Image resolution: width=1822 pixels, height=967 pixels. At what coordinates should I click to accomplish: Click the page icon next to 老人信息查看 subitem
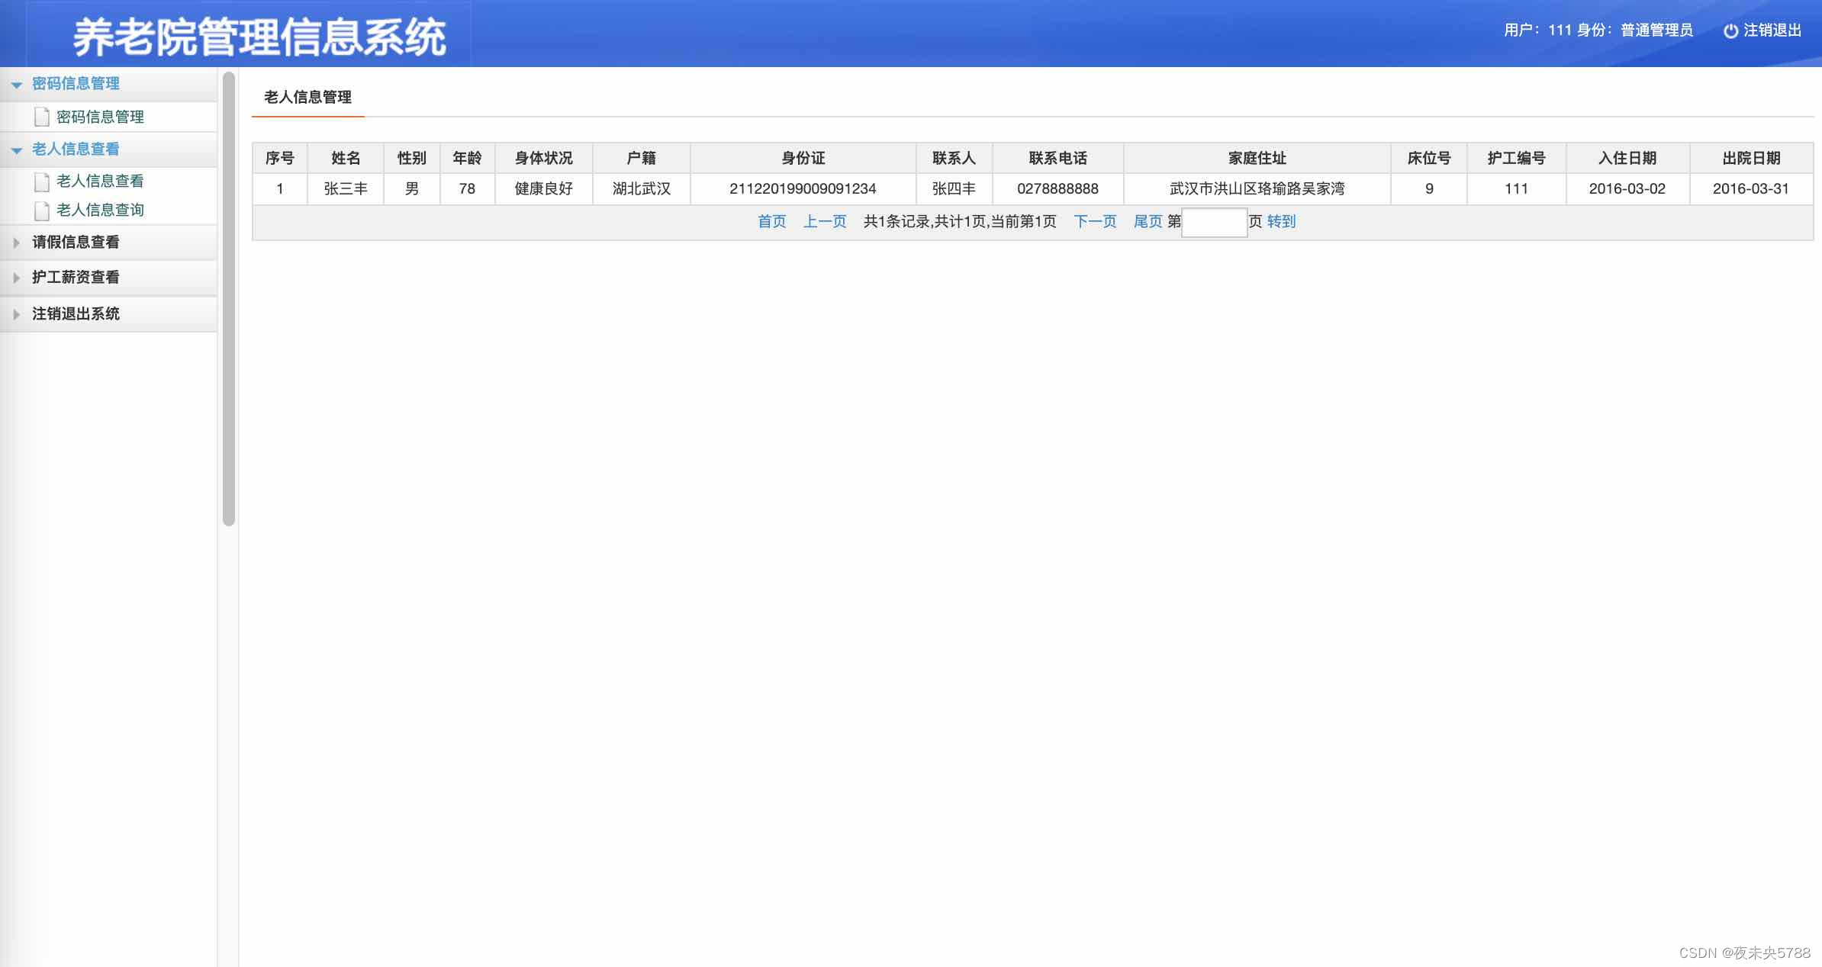tap(42, 182)
